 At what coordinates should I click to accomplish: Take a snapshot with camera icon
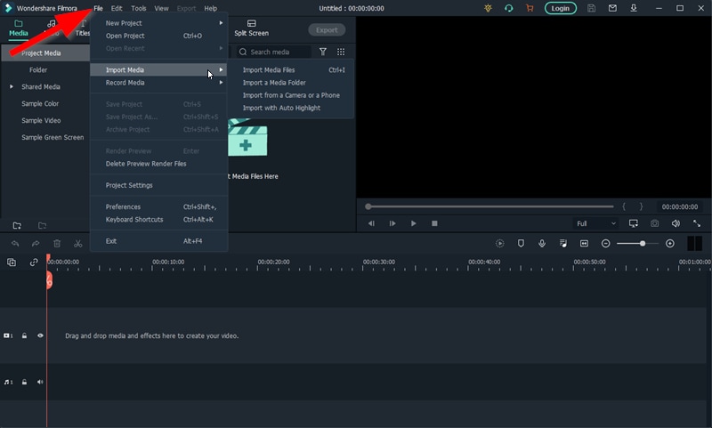tap(654, 223)
